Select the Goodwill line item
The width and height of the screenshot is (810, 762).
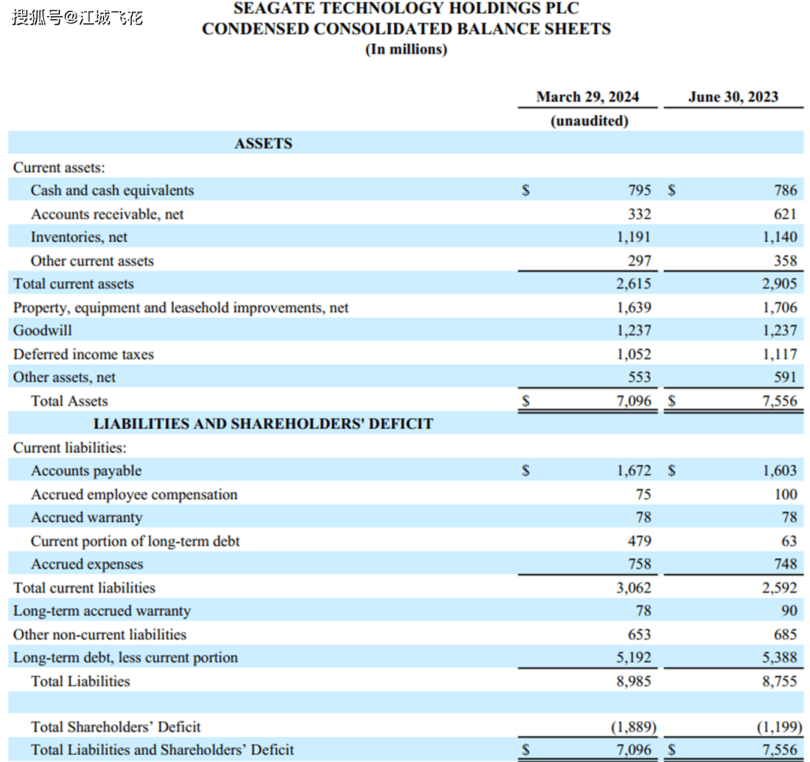click(x=41, y=330)
